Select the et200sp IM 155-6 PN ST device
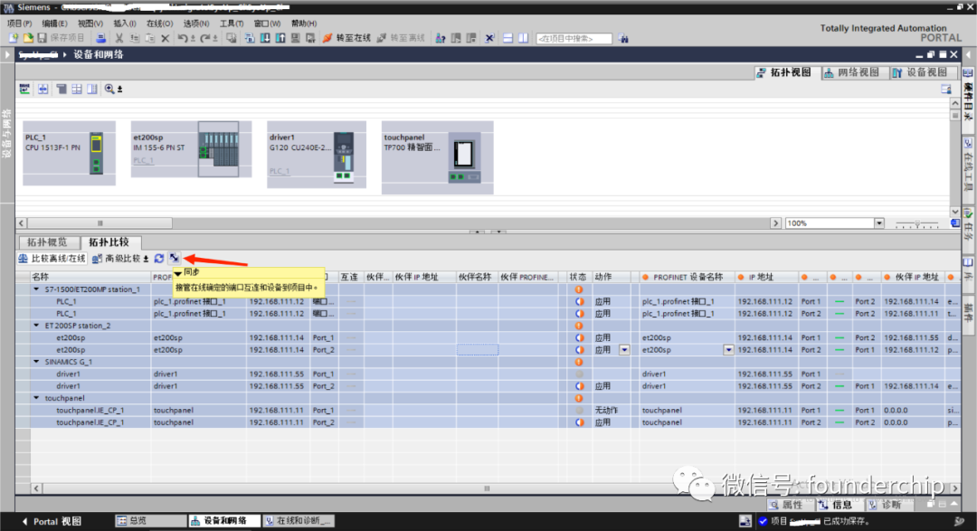 pos(191,149)
